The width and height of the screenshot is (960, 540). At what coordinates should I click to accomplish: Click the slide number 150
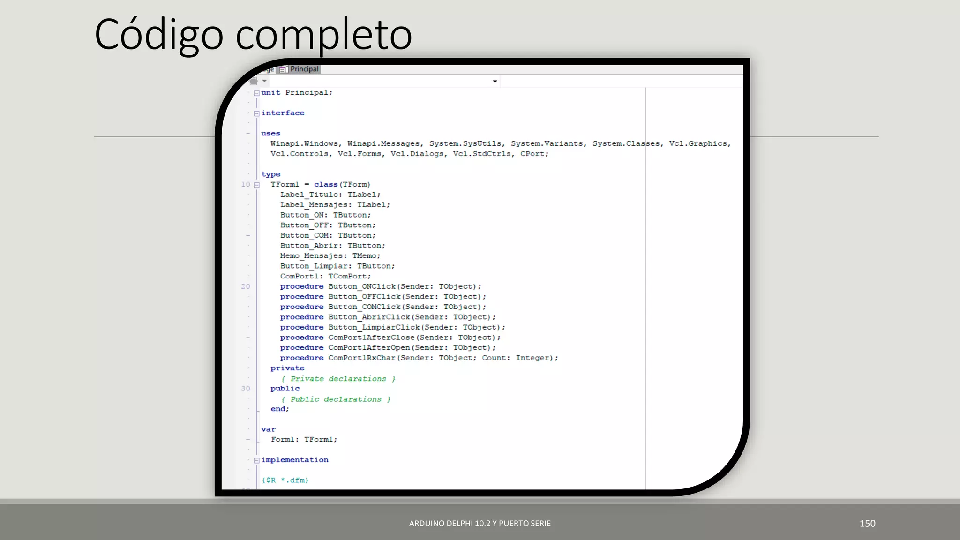[867, 524]
